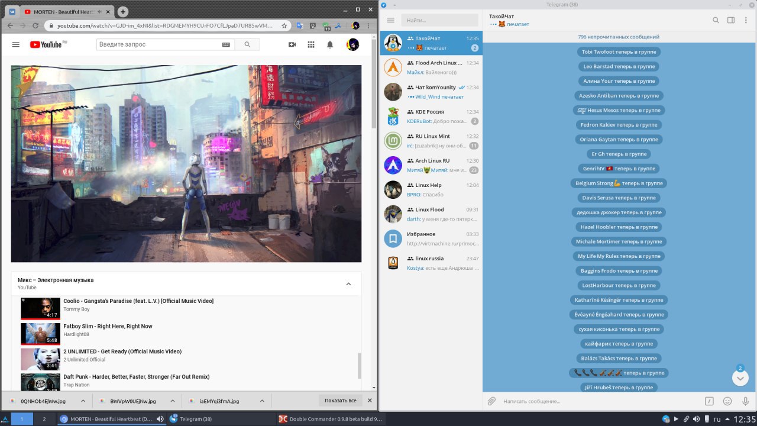Toggle Telegram right info panel
Image resolution: width=757 pixels, height=426 pixels.
click(731, 20)
